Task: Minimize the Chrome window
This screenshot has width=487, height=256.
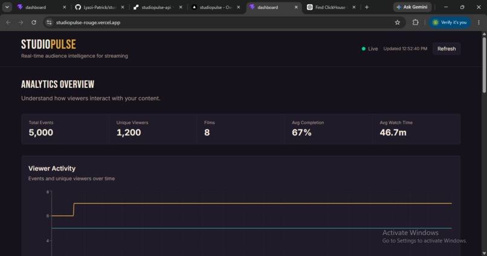Action: (x=446, y=7)
